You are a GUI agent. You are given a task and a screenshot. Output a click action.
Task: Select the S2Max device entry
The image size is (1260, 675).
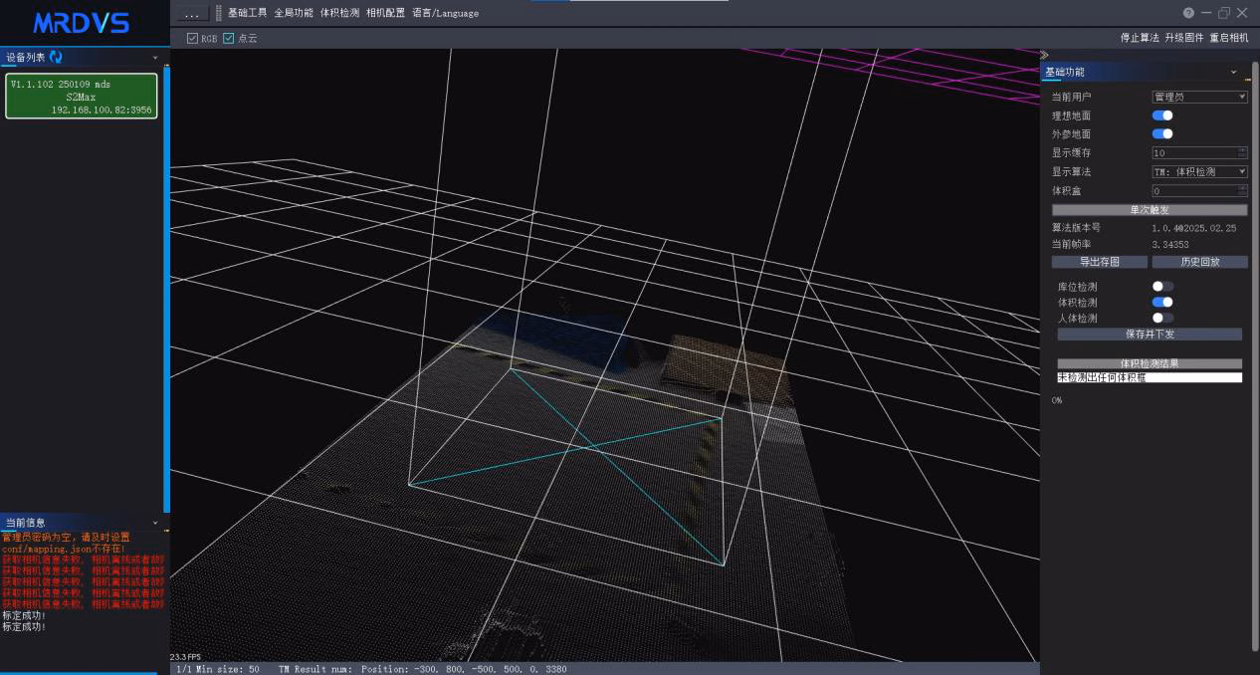click(x=82, y=97)
